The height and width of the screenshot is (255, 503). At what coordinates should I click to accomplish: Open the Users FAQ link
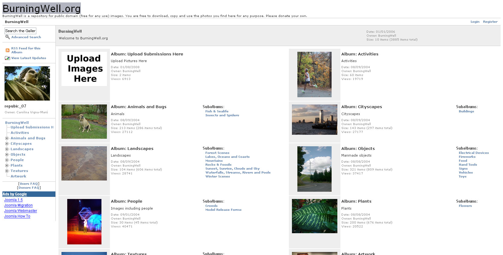29,184
